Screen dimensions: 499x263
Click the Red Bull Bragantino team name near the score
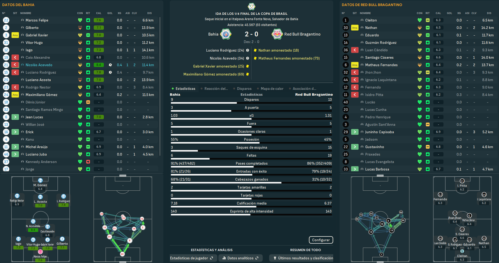tap(303, 34)
